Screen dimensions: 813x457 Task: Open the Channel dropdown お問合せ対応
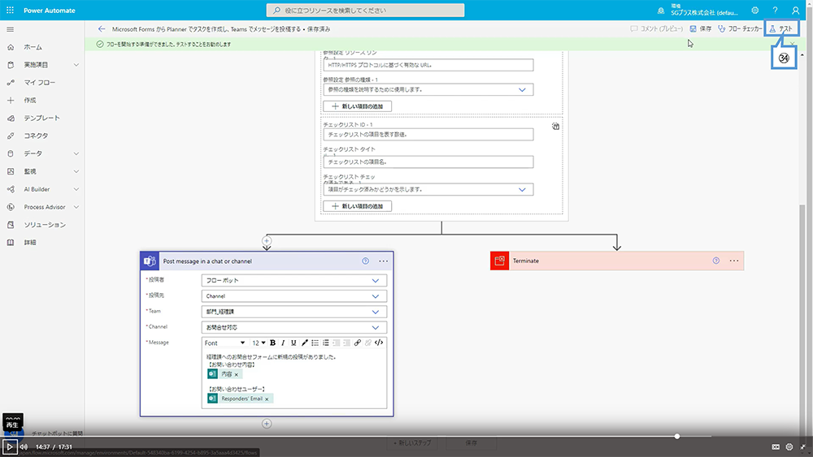(x=293, y=327)
